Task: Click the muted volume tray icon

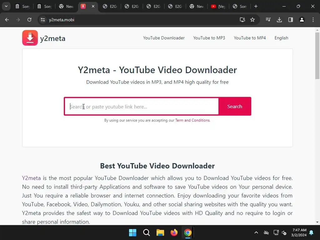Action: point(284,232)
